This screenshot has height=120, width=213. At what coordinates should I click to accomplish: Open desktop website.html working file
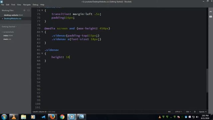(13, 15)
